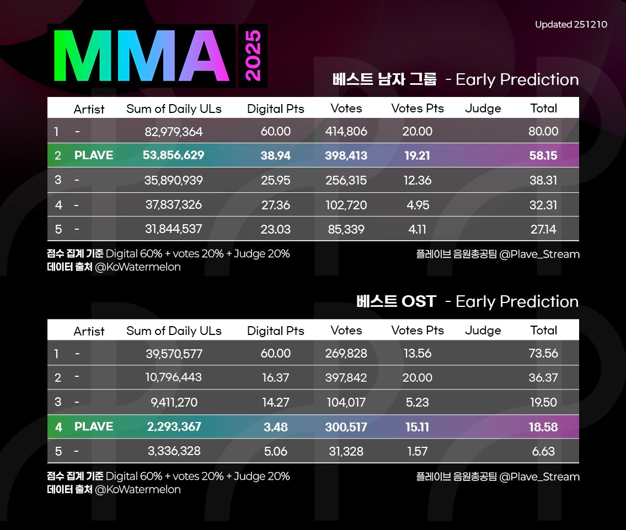Click the 38.31 total score
The width and height of the screenshot is (626, 530).
[x=543, y=180]
